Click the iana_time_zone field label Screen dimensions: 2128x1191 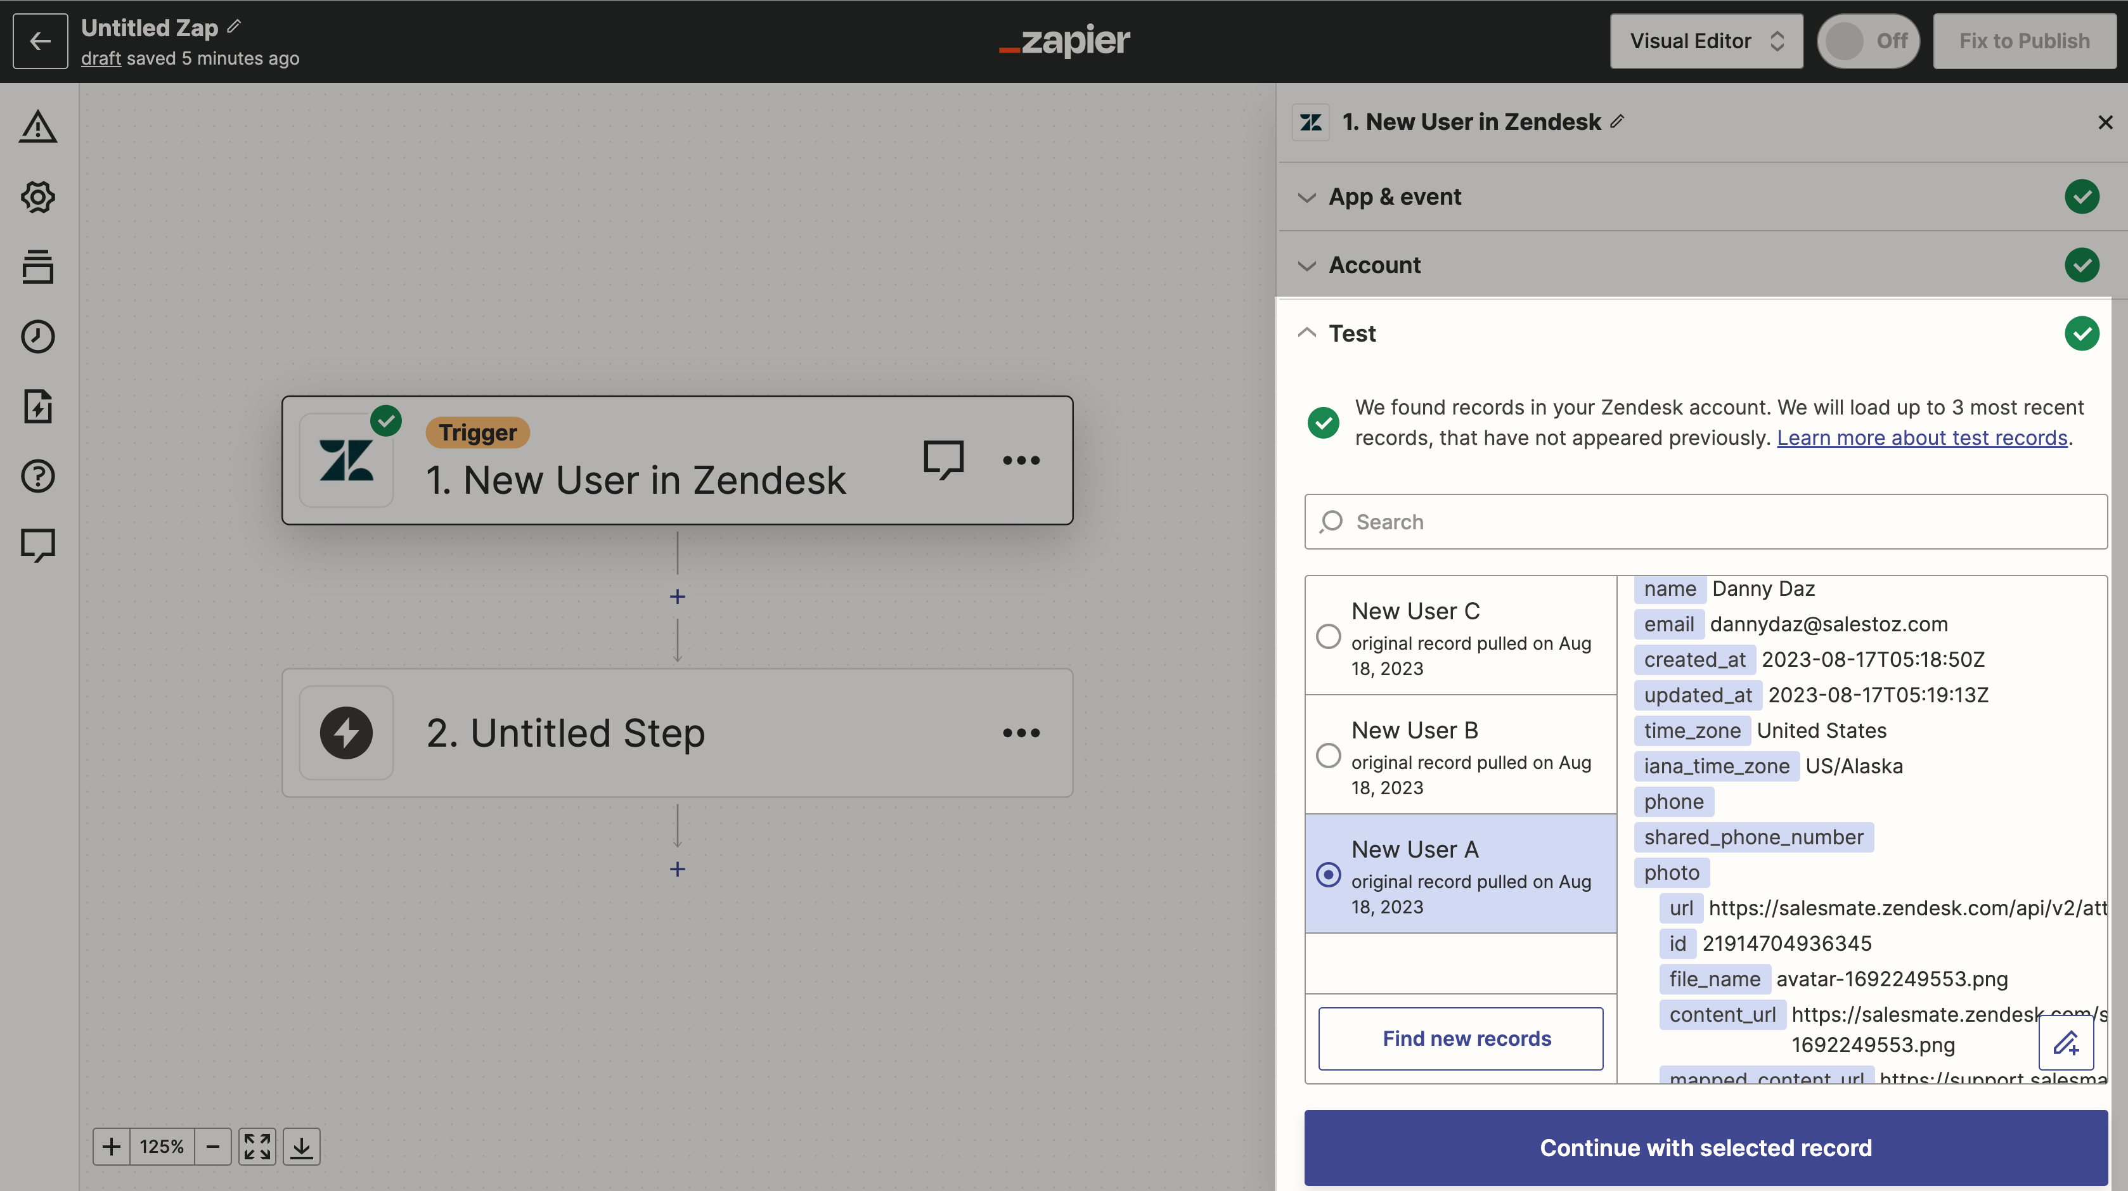(x=1716, y=766)
